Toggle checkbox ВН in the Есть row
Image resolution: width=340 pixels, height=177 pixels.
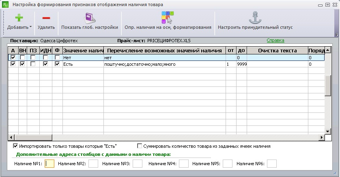(x=22, y=64)
